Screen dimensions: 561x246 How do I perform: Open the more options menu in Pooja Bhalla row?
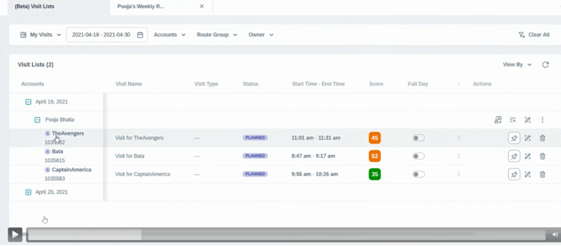[542, 120]
